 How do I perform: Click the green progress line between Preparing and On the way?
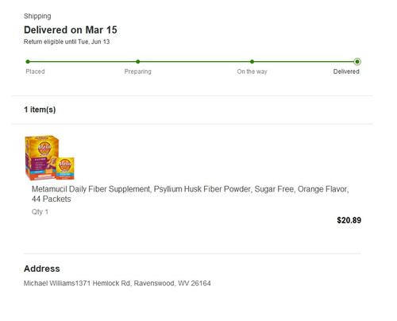point(195,62)
